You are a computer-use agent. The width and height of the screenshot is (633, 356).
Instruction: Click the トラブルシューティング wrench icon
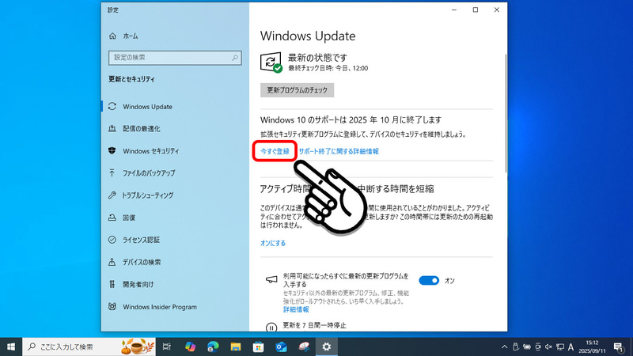pos(112,195)
